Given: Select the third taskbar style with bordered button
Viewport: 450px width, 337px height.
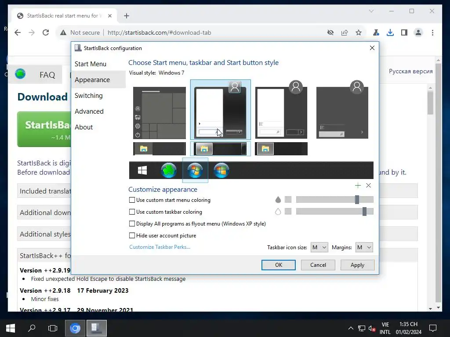Looking at the screenshot, I should coord(281,149).
